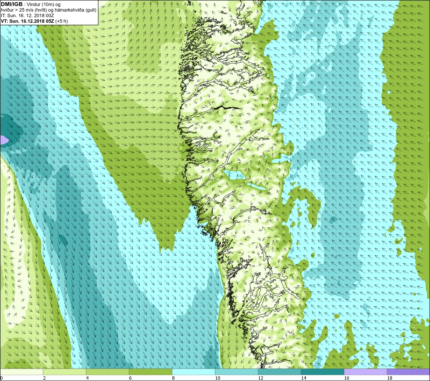Click the legend tick label '14'
Viewport: 430px width, 381px height.
304,378
